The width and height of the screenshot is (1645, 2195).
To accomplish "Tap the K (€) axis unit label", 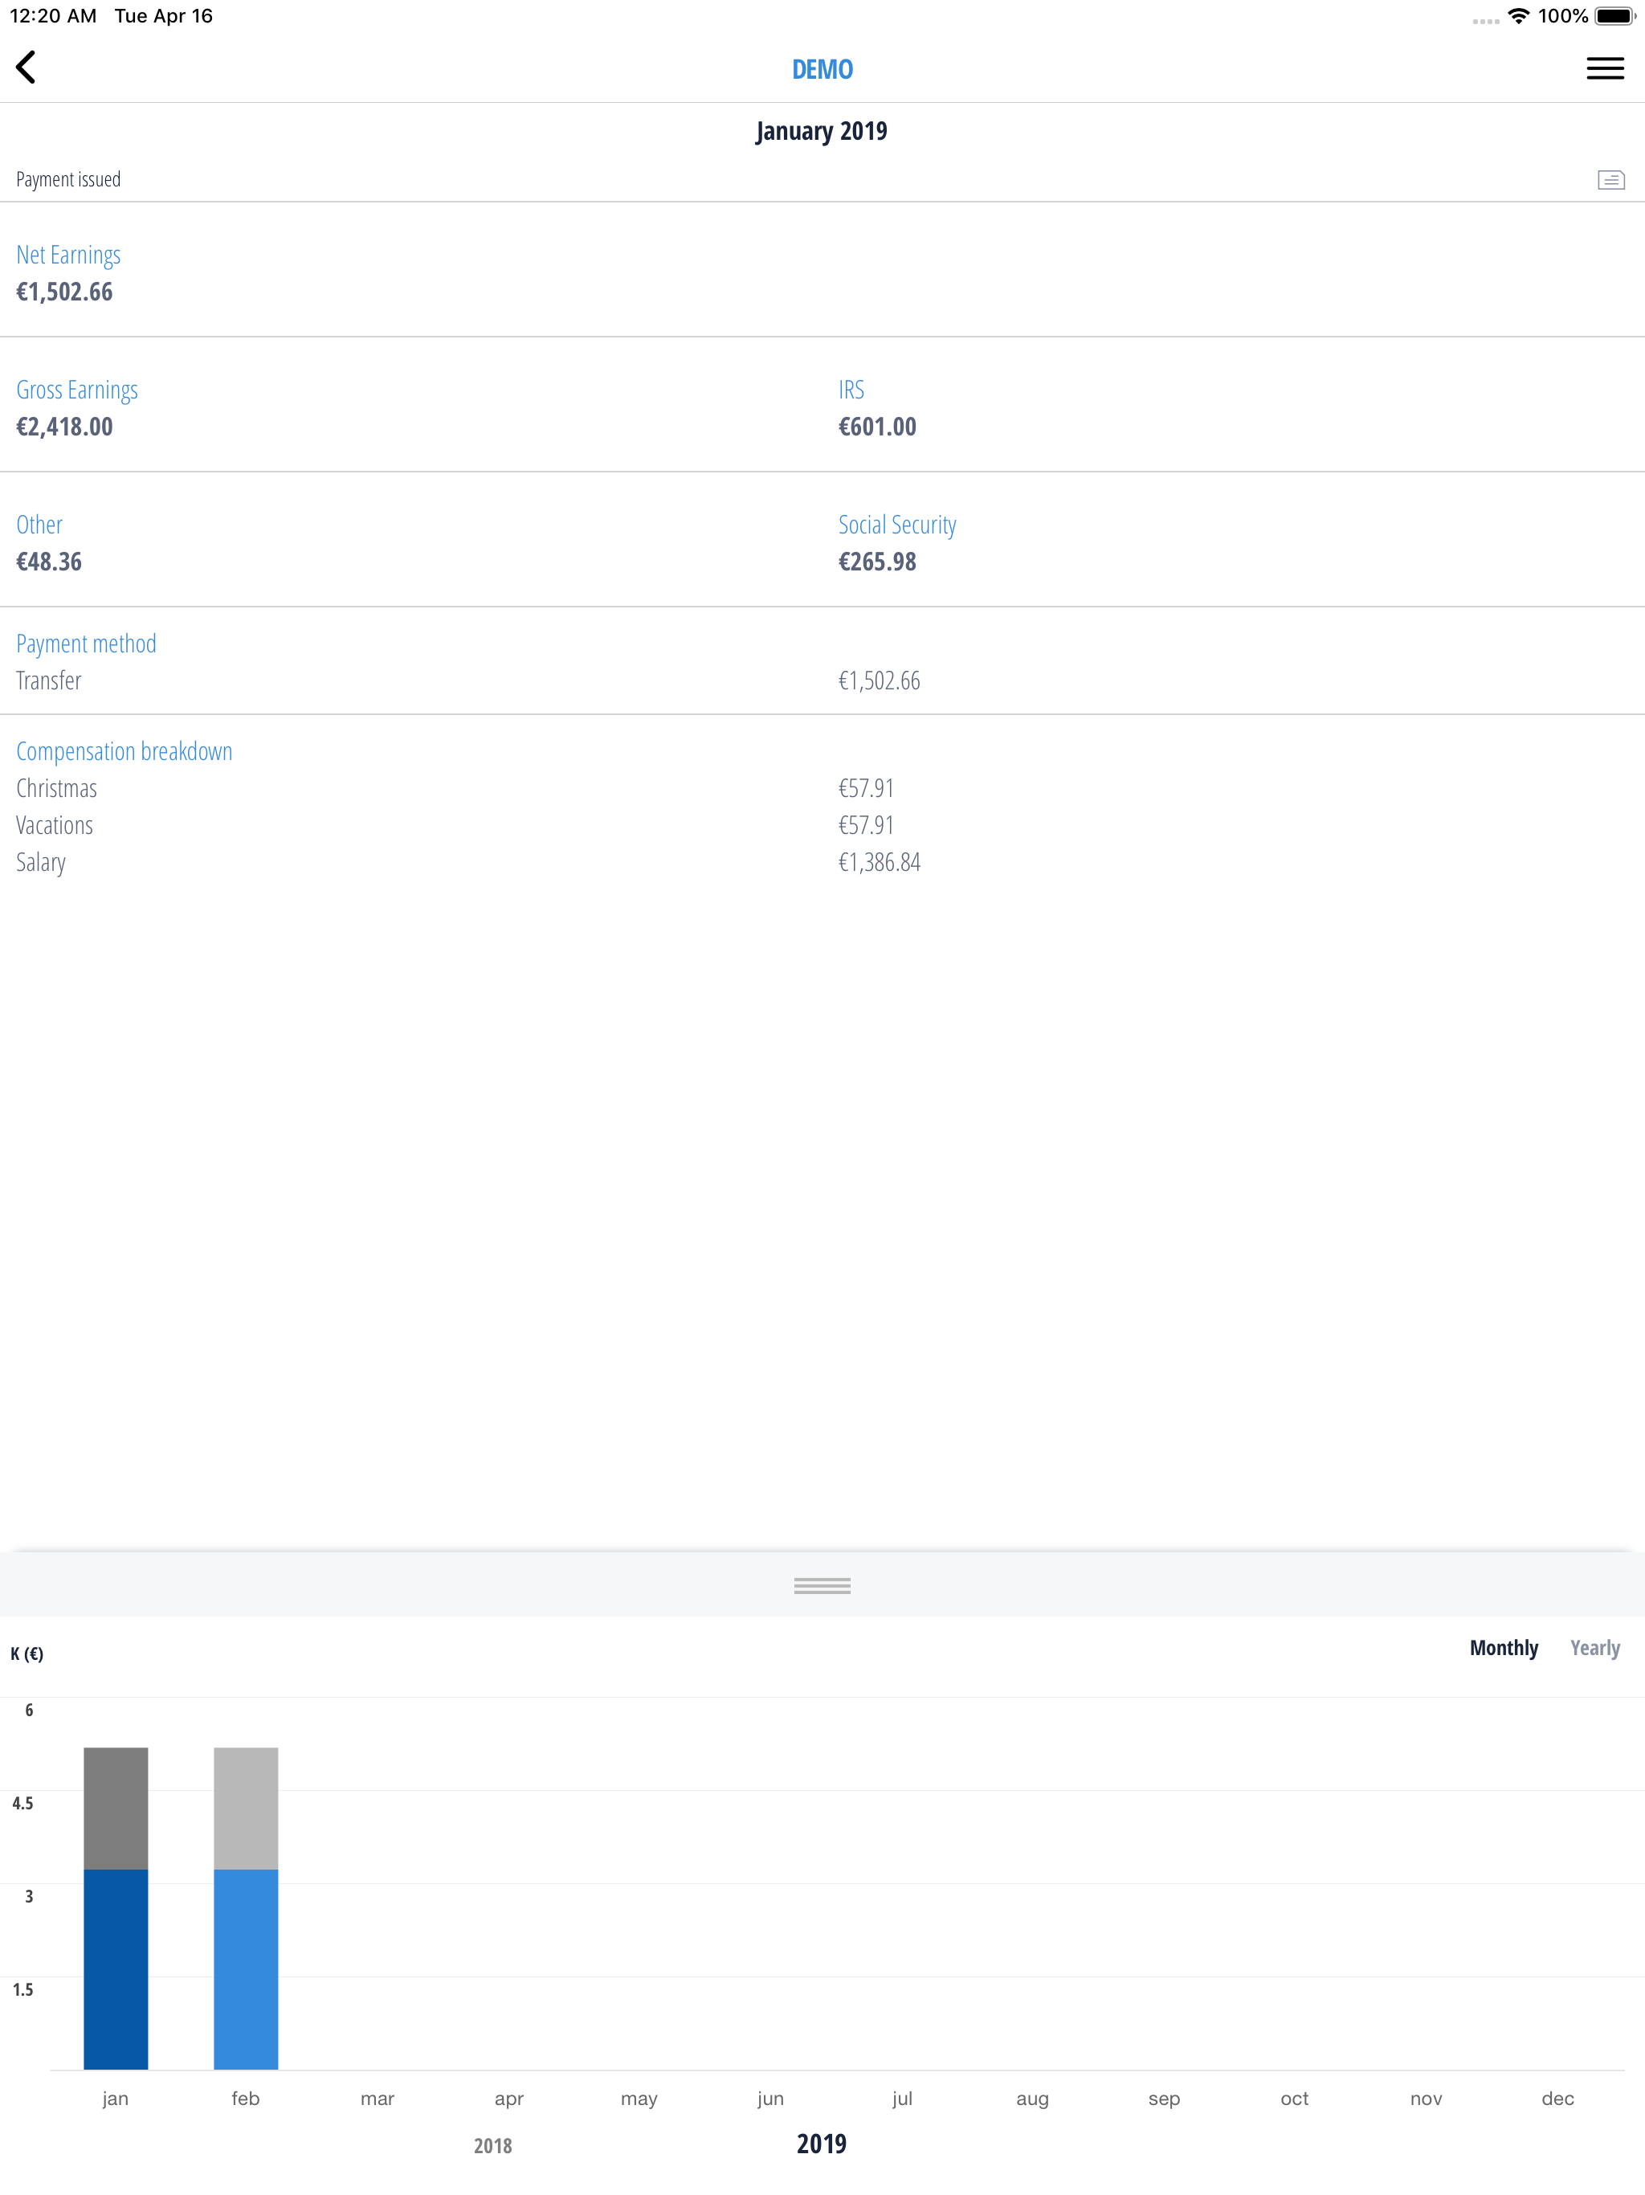I will (x=27, y=1654).
